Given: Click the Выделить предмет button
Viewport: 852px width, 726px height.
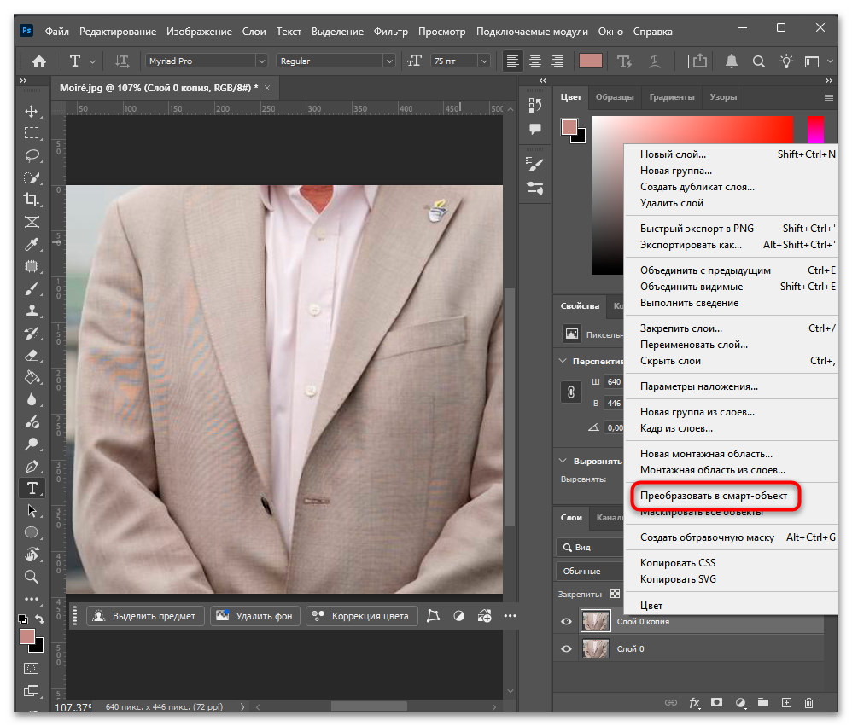Looking at the screenshot, I should coord(145,616).
